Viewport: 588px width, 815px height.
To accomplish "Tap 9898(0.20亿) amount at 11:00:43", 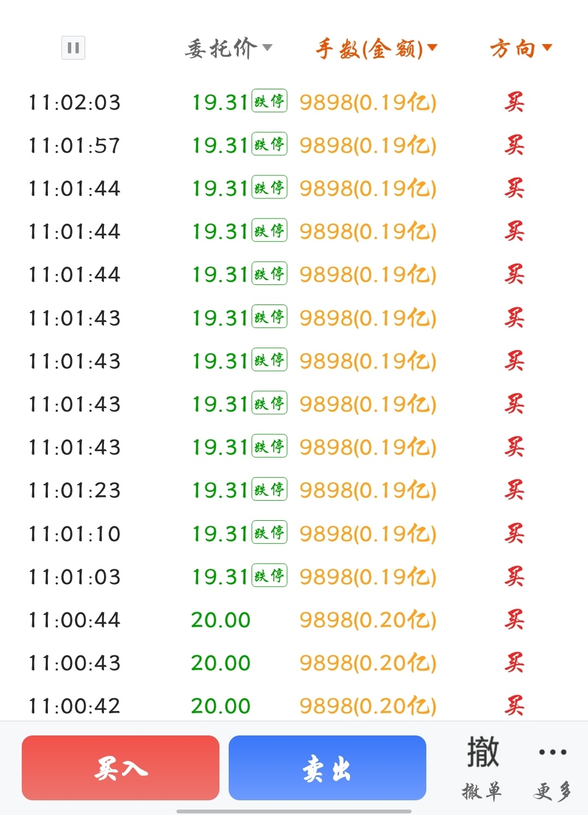I will click(x=368, y=663).
